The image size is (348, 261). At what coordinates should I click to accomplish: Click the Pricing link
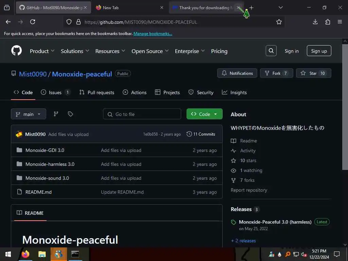219,51
